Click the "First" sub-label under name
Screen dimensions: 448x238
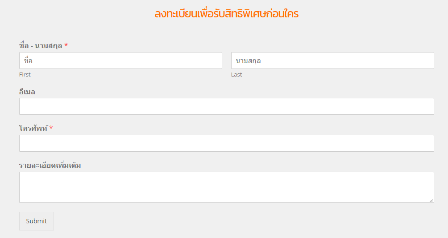(x=25, y=75)
